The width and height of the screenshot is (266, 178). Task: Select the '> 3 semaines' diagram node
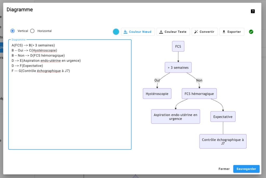coord(178,67)
